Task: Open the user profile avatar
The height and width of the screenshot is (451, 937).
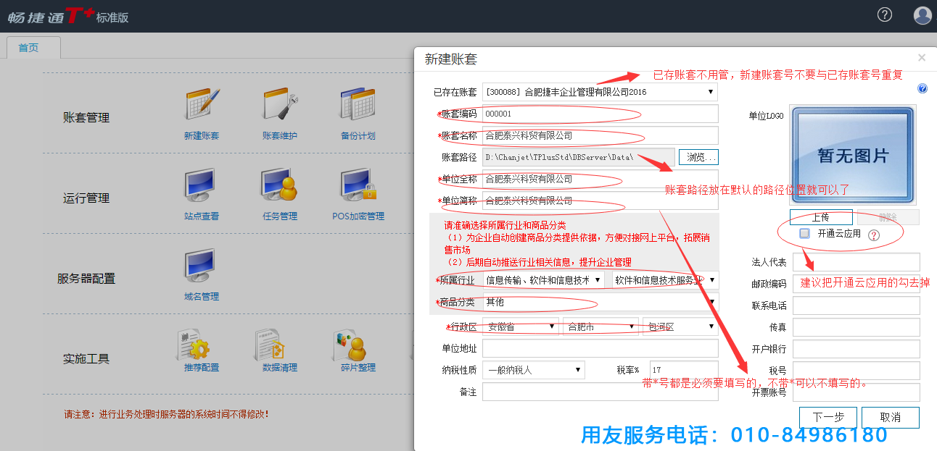Action: [922, 15]
